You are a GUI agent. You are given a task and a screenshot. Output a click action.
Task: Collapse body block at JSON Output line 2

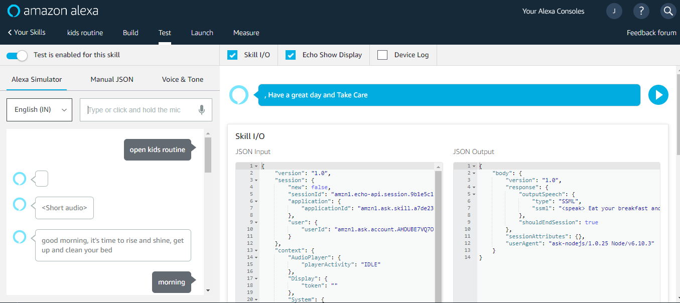474,173
